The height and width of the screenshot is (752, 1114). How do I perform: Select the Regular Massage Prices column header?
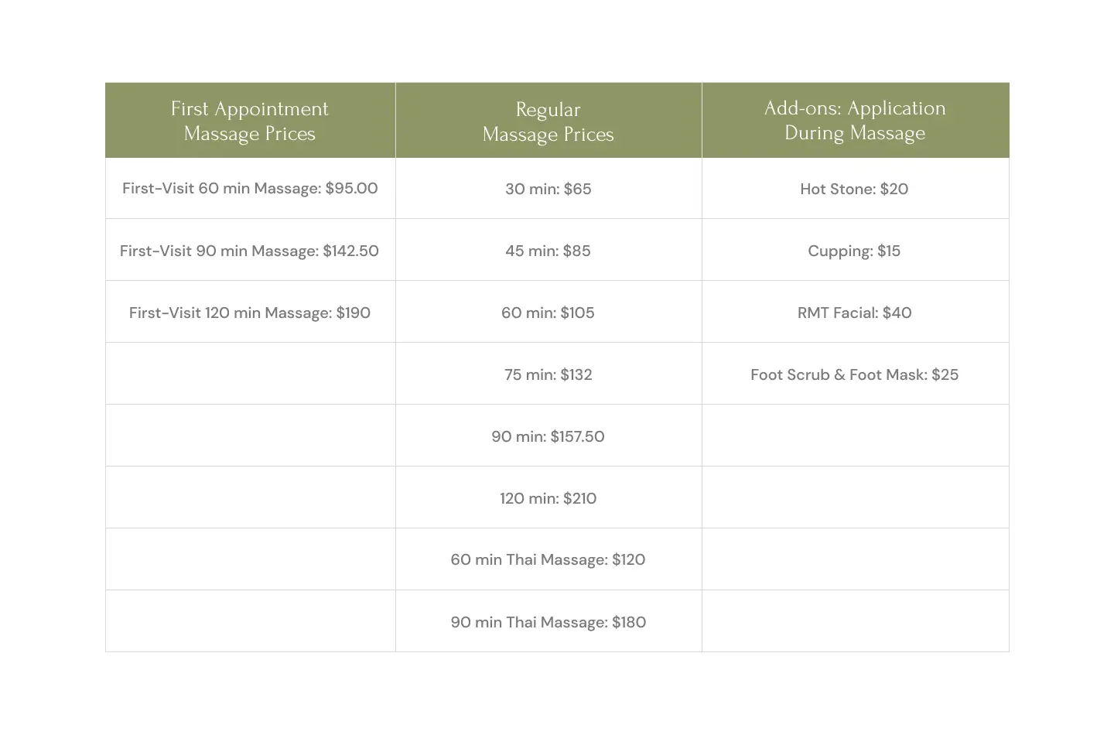(x=548, y=121)
